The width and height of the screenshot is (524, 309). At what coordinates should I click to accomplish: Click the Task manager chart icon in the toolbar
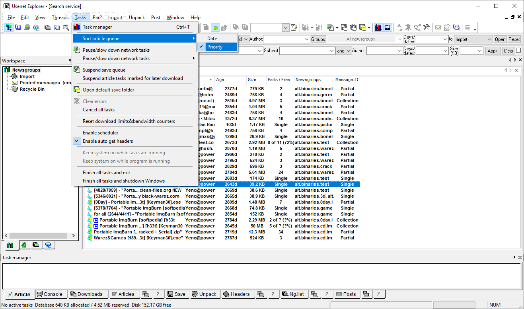click(x=378, y=27)
